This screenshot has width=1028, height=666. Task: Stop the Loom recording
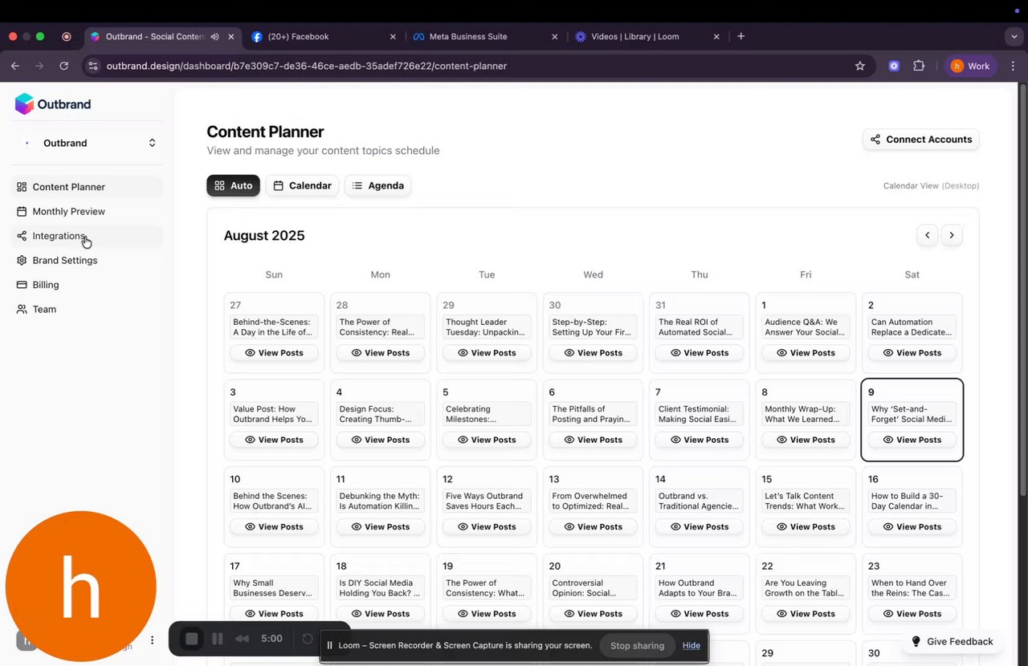point(191,639)
